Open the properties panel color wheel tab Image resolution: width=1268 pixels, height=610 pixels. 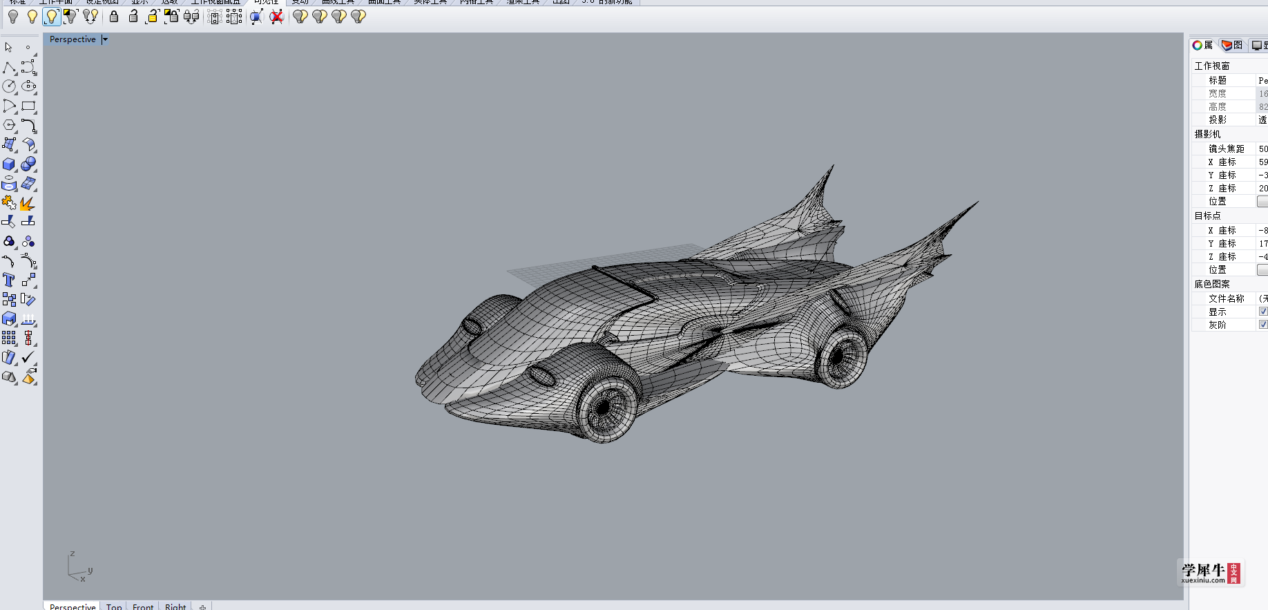pyautogui.click(x=1202, y=46)
